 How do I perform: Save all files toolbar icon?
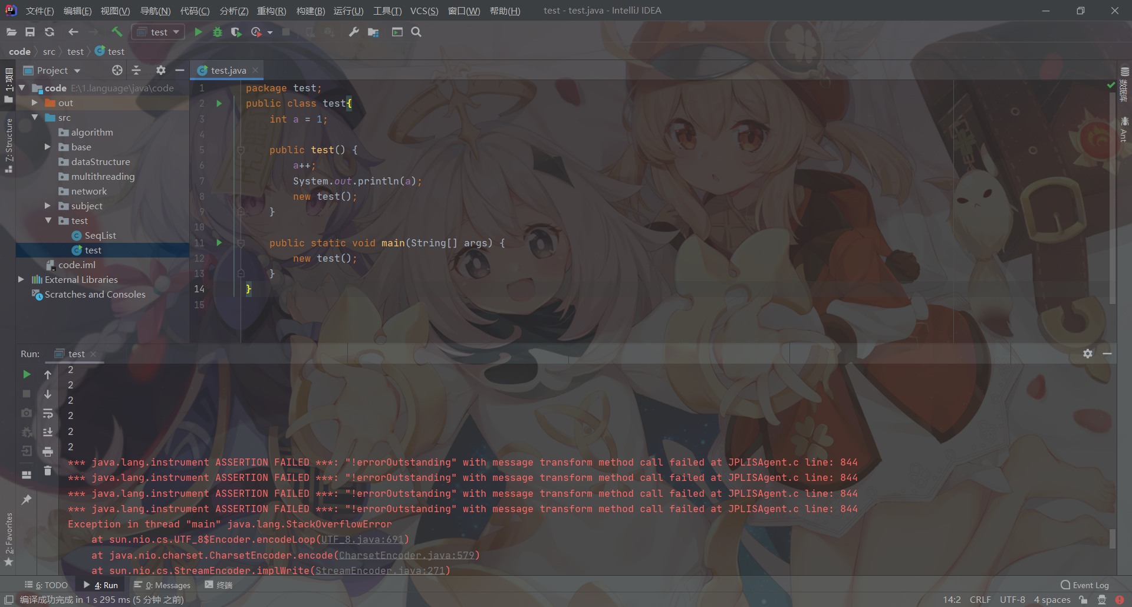point(30,32)
